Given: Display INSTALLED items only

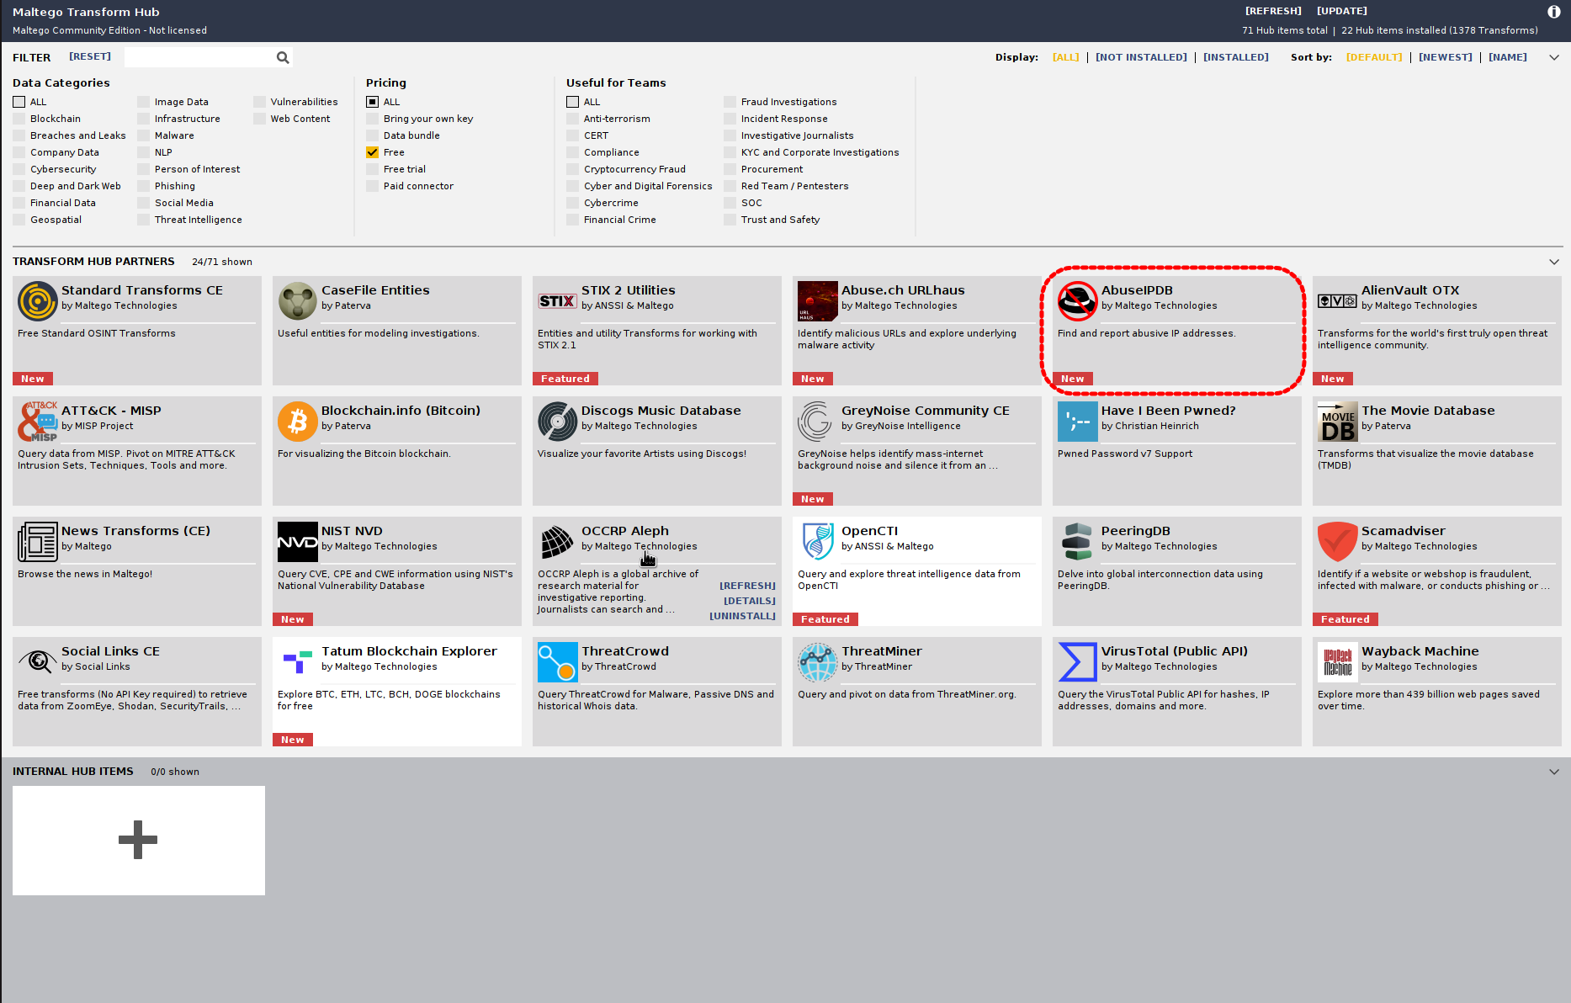Looking at the screenshot, I should click(x=1235, y=57).
